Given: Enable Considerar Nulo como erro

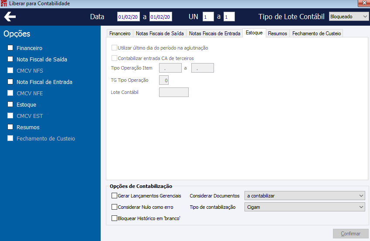Looking at the screenshot, I should (114, 207).
